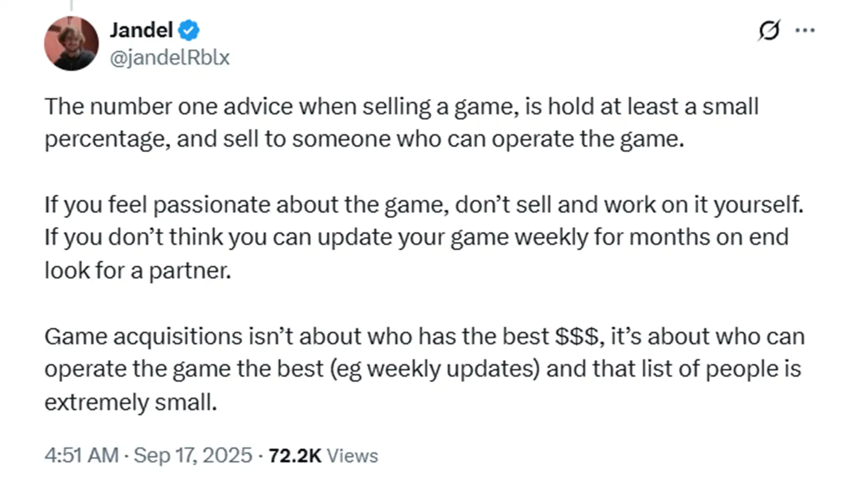
Task: Click the display name Jandel
Action: pos(141,30)
